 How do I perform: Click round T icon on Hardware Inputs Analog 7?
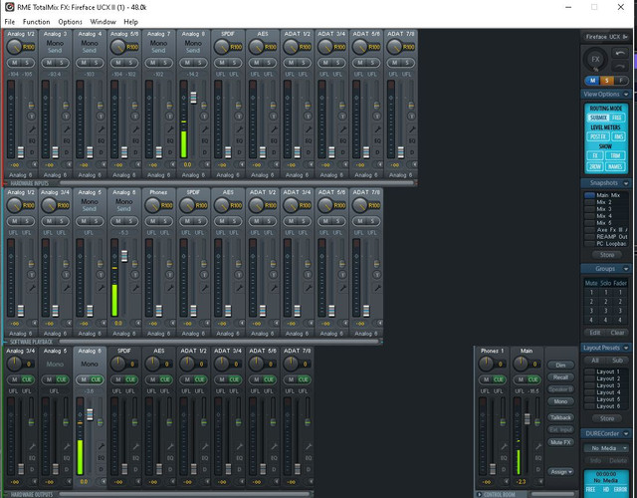coord(170,117)
